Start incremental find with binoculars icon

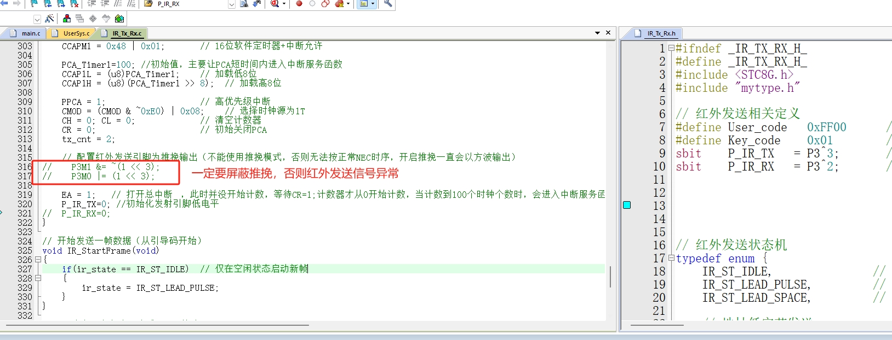click(256, 3)
